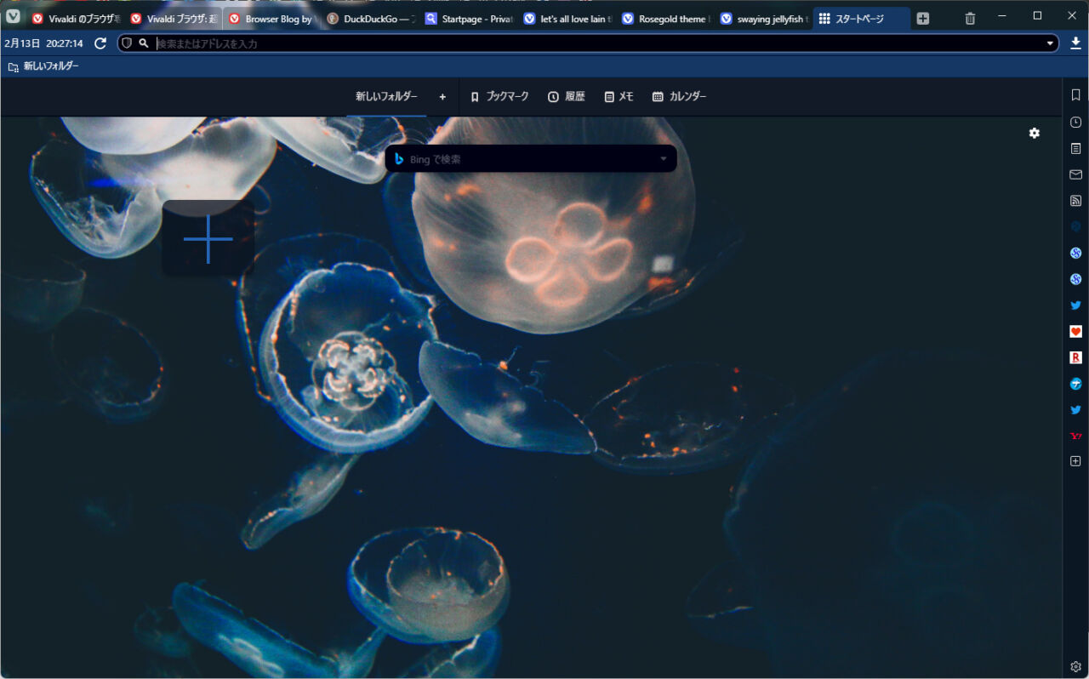Screen dimensions: 1089x679
Task: Switch to the DuckDuckGo tab
Action: point(370,19)
